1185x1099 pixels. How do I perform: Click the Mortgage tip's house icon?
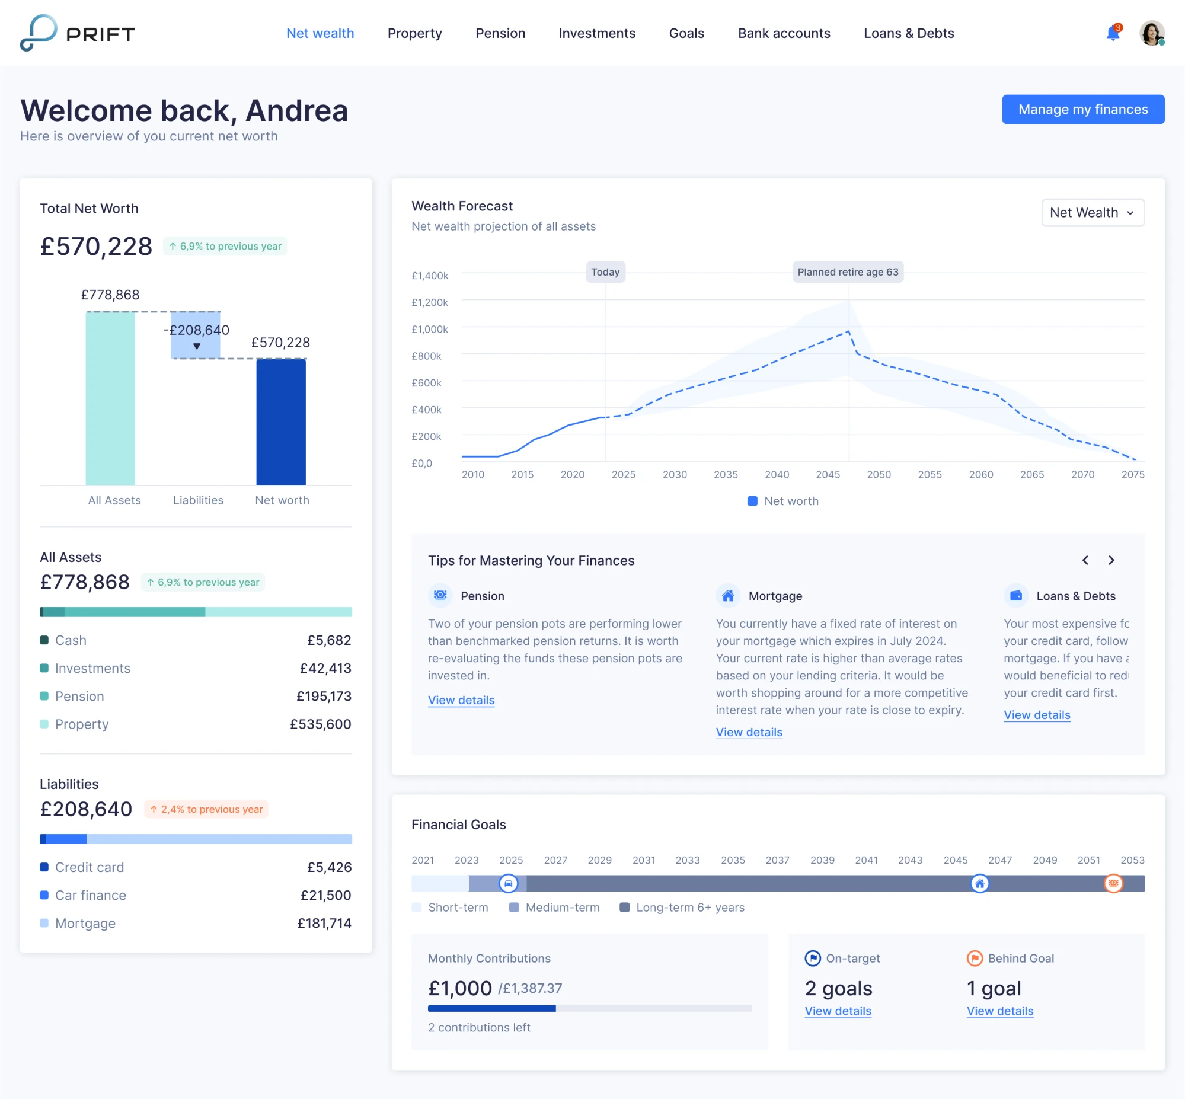click(x=728, y=595)
